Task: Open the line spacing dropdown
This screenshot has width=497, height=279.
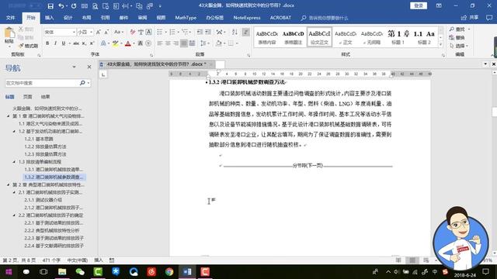Action: pyautogui.click(x=204, y=43)
